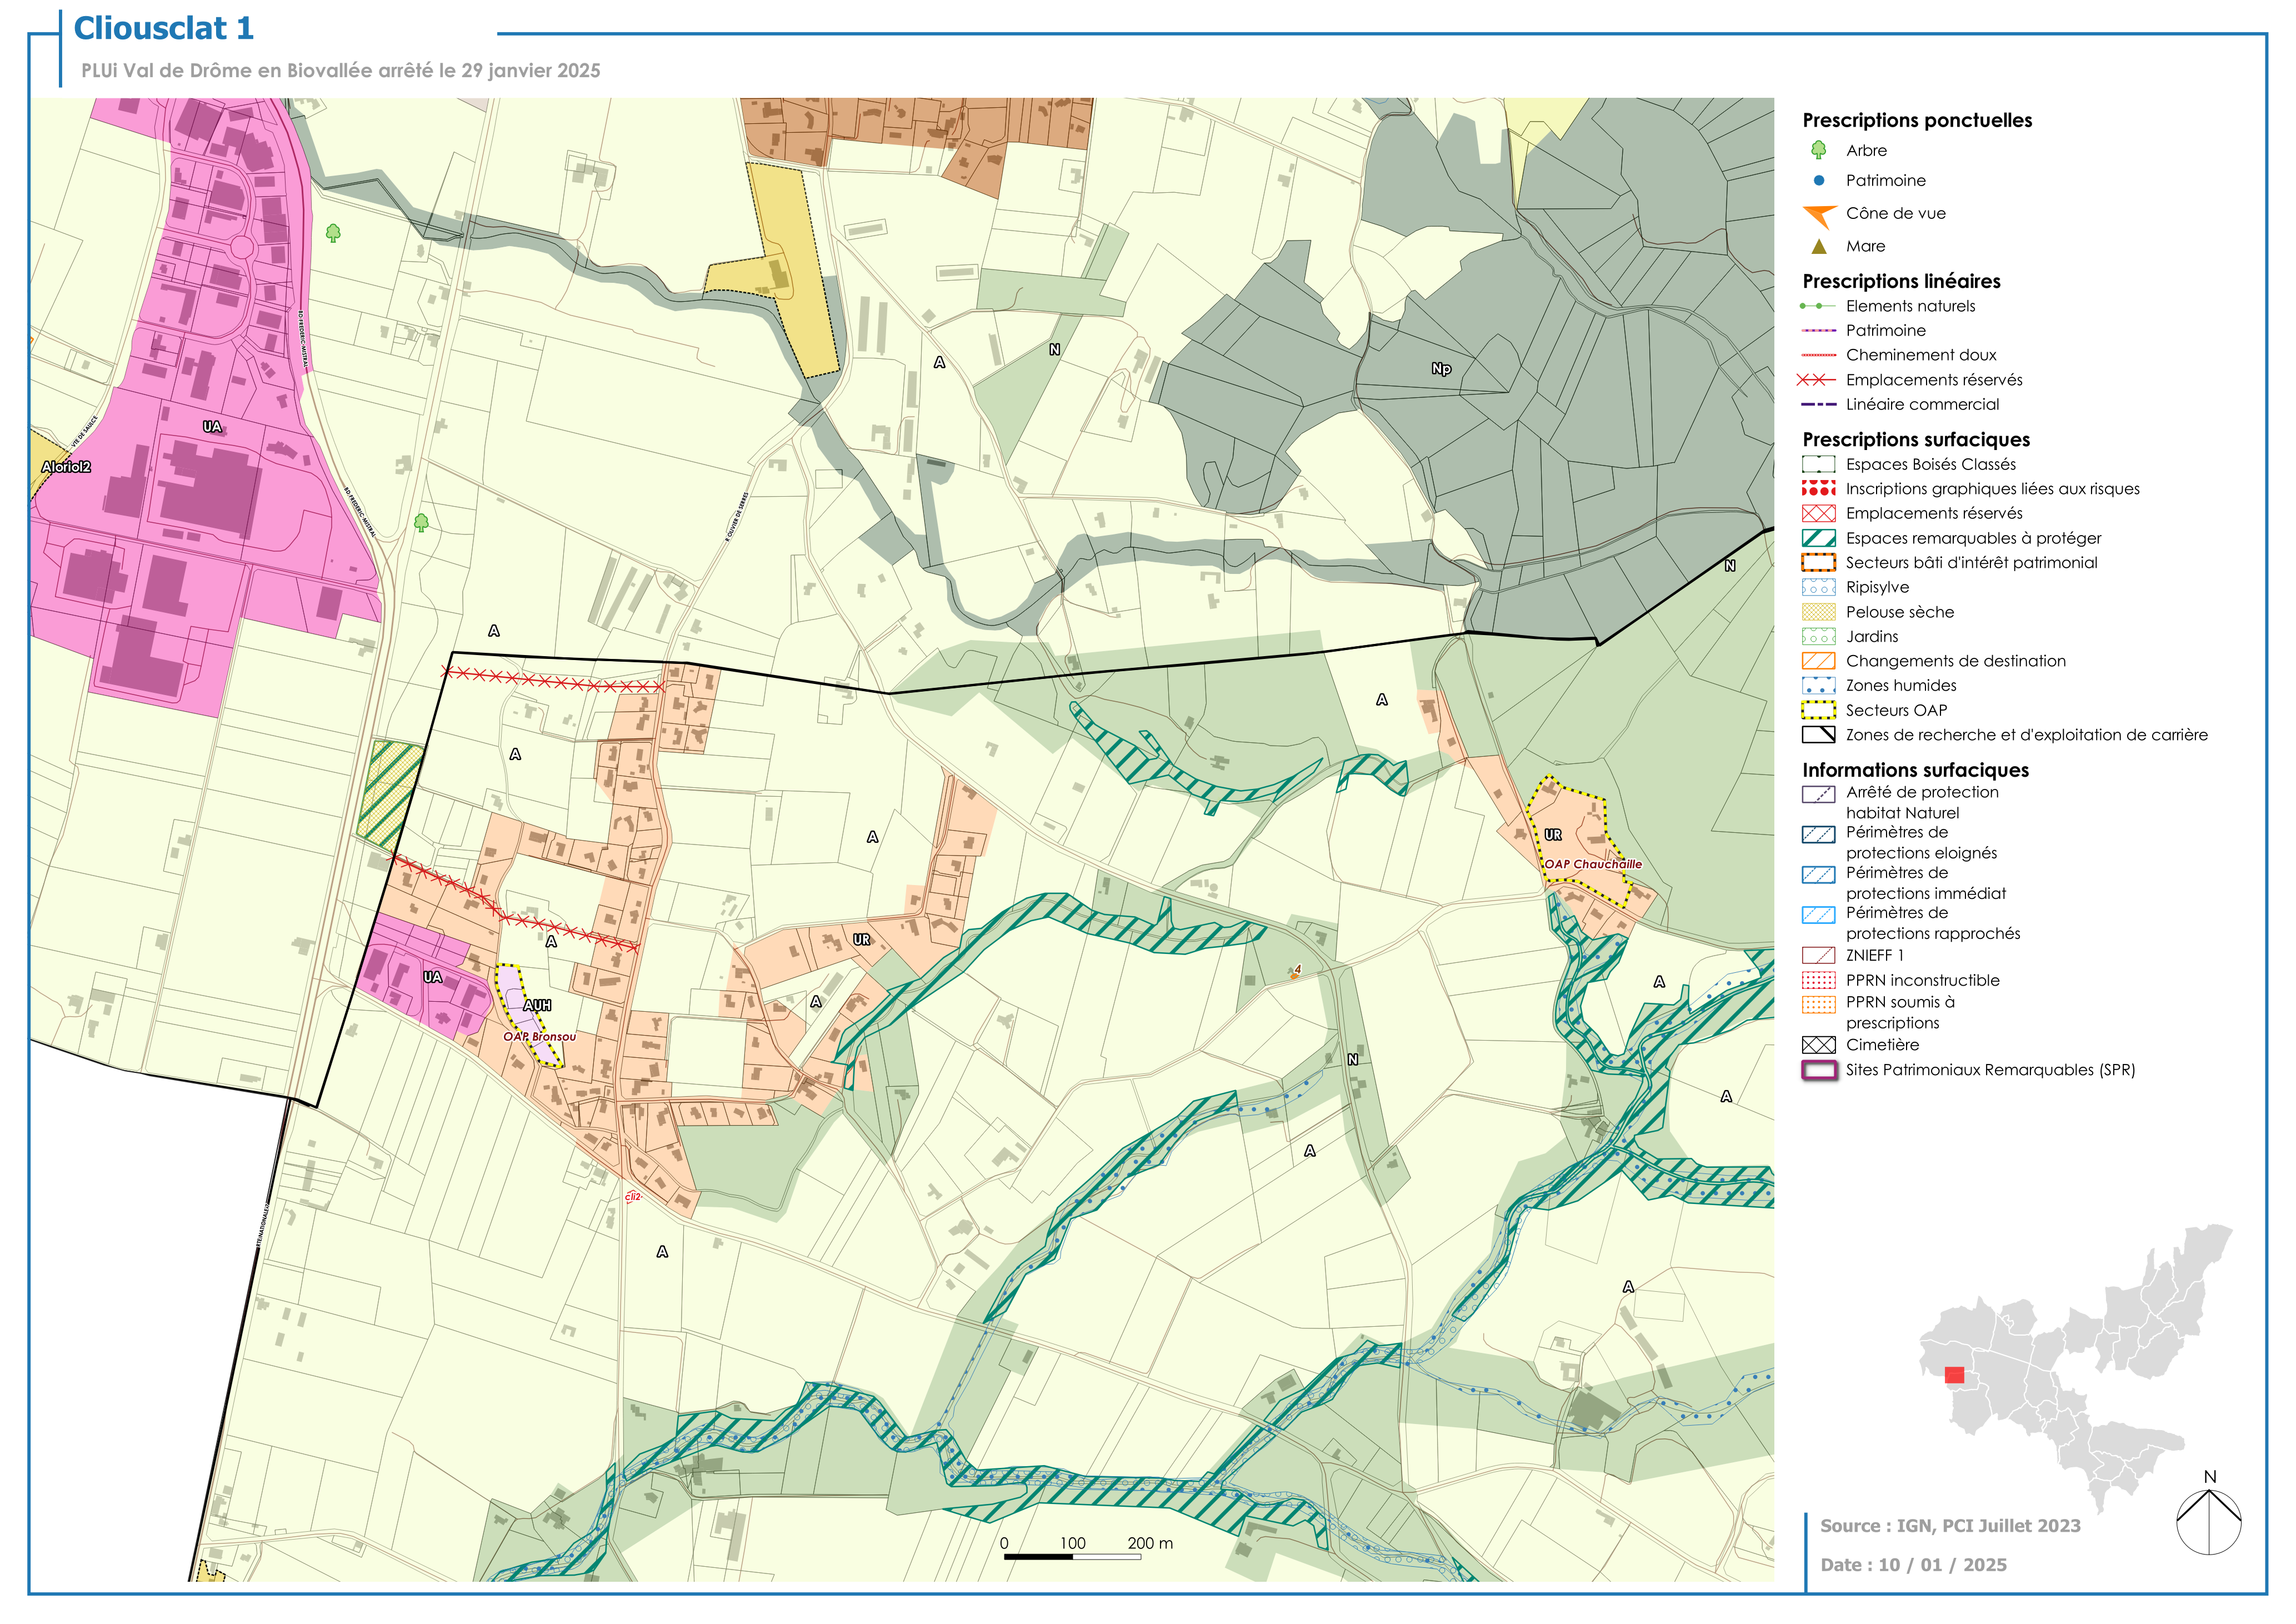
Task: Click the Arrêté de protection habitat swatch
Action: click(1818, 794)
